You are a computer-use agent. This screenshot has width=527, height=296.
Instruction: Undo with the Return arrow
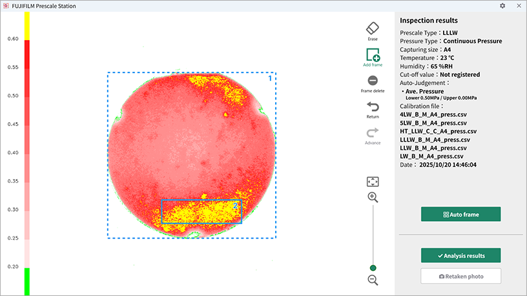(x=373, y=107)
